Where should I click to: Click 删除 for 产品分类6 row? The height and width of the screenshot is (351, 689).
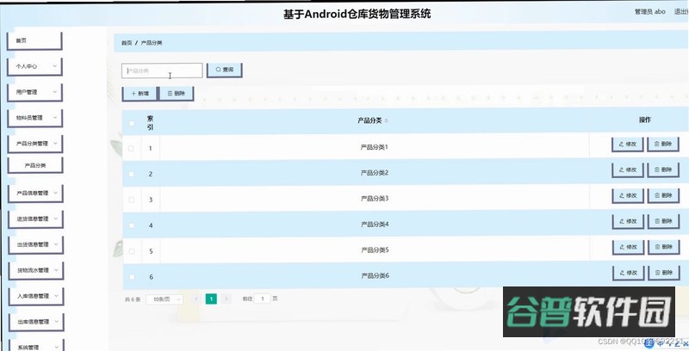[x=664, y=273]
